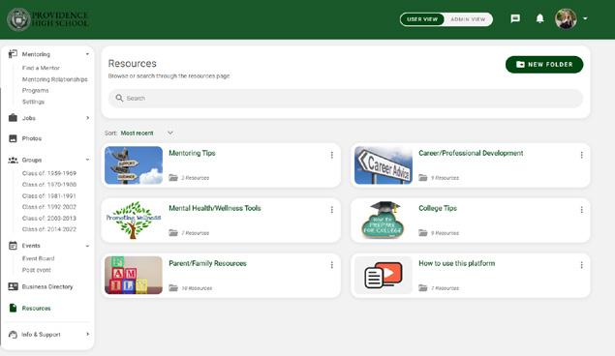Open the College Tips folder title
The height and width of the screenshot is (356, 615).
point(438,208)
